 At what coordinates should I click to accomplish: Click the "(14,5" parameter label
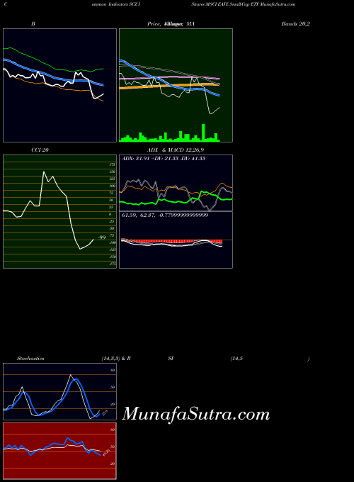[236, 359]
